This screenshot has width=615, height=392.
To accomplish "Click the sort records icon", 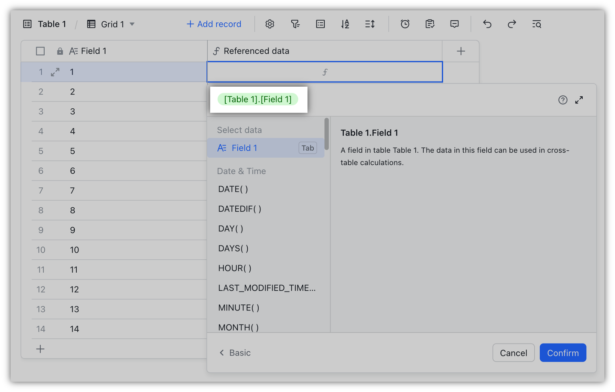I will [345, 24].
